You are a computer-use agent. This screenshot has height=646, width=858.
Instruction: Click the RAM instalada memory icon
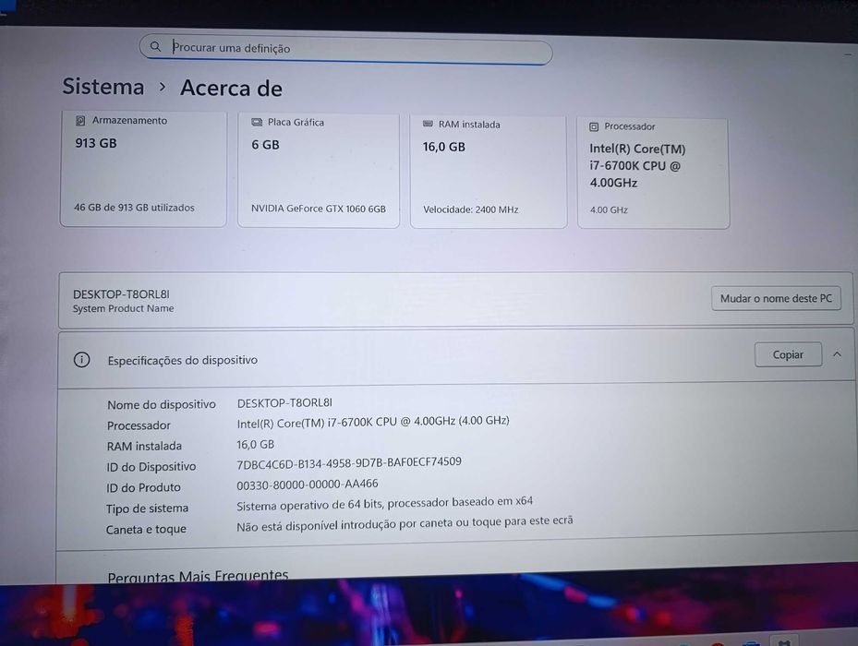click(x=428, y=124)
